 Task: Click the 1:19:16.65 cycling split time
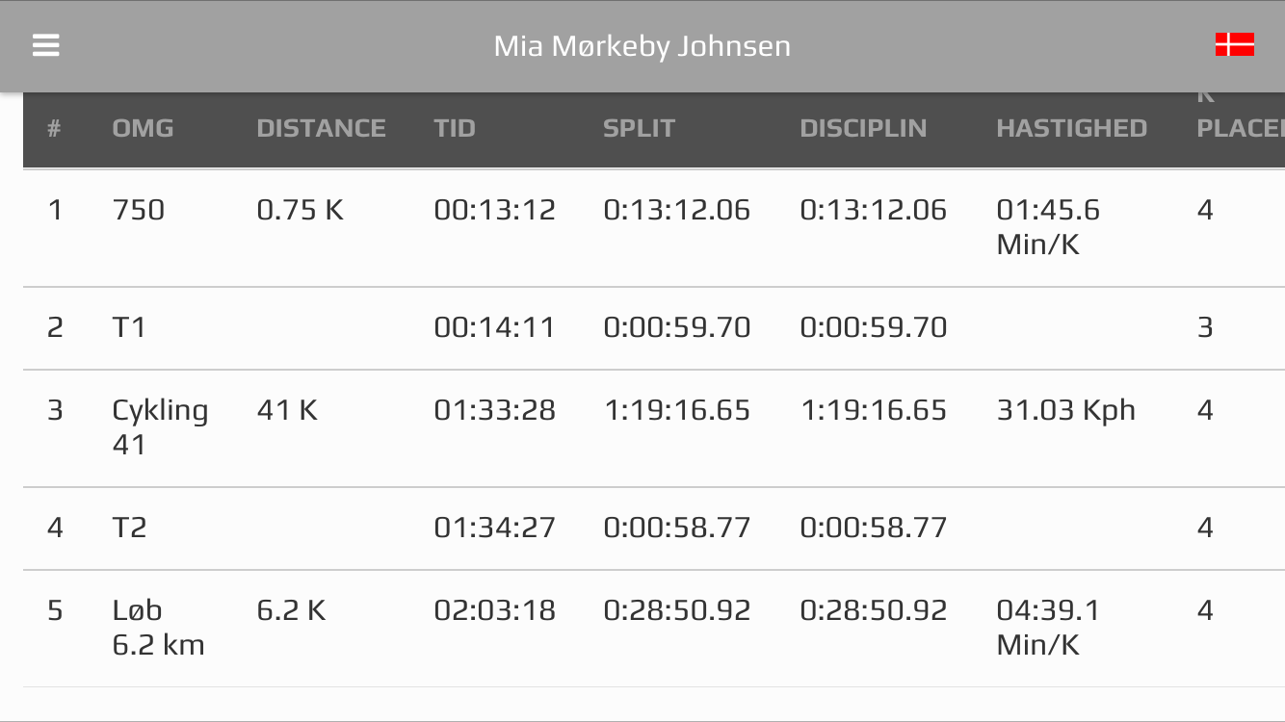tap(676, 410)
